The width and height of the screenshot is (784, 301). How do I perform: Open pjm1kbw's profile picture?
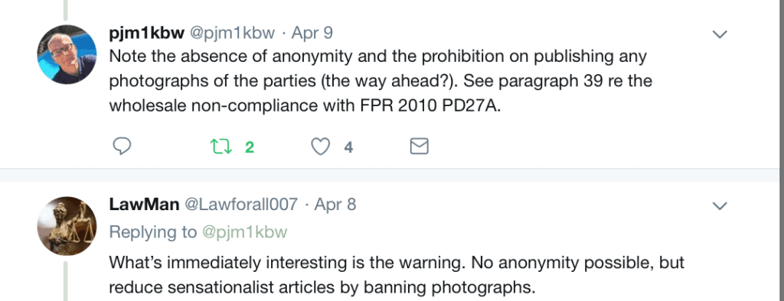click(x=67, y=54)
